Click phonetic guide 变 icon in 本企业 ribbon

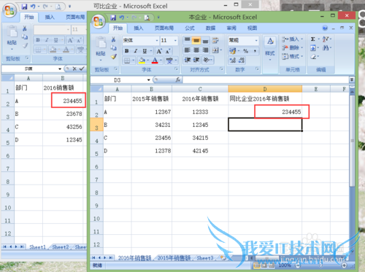point(169,61)
